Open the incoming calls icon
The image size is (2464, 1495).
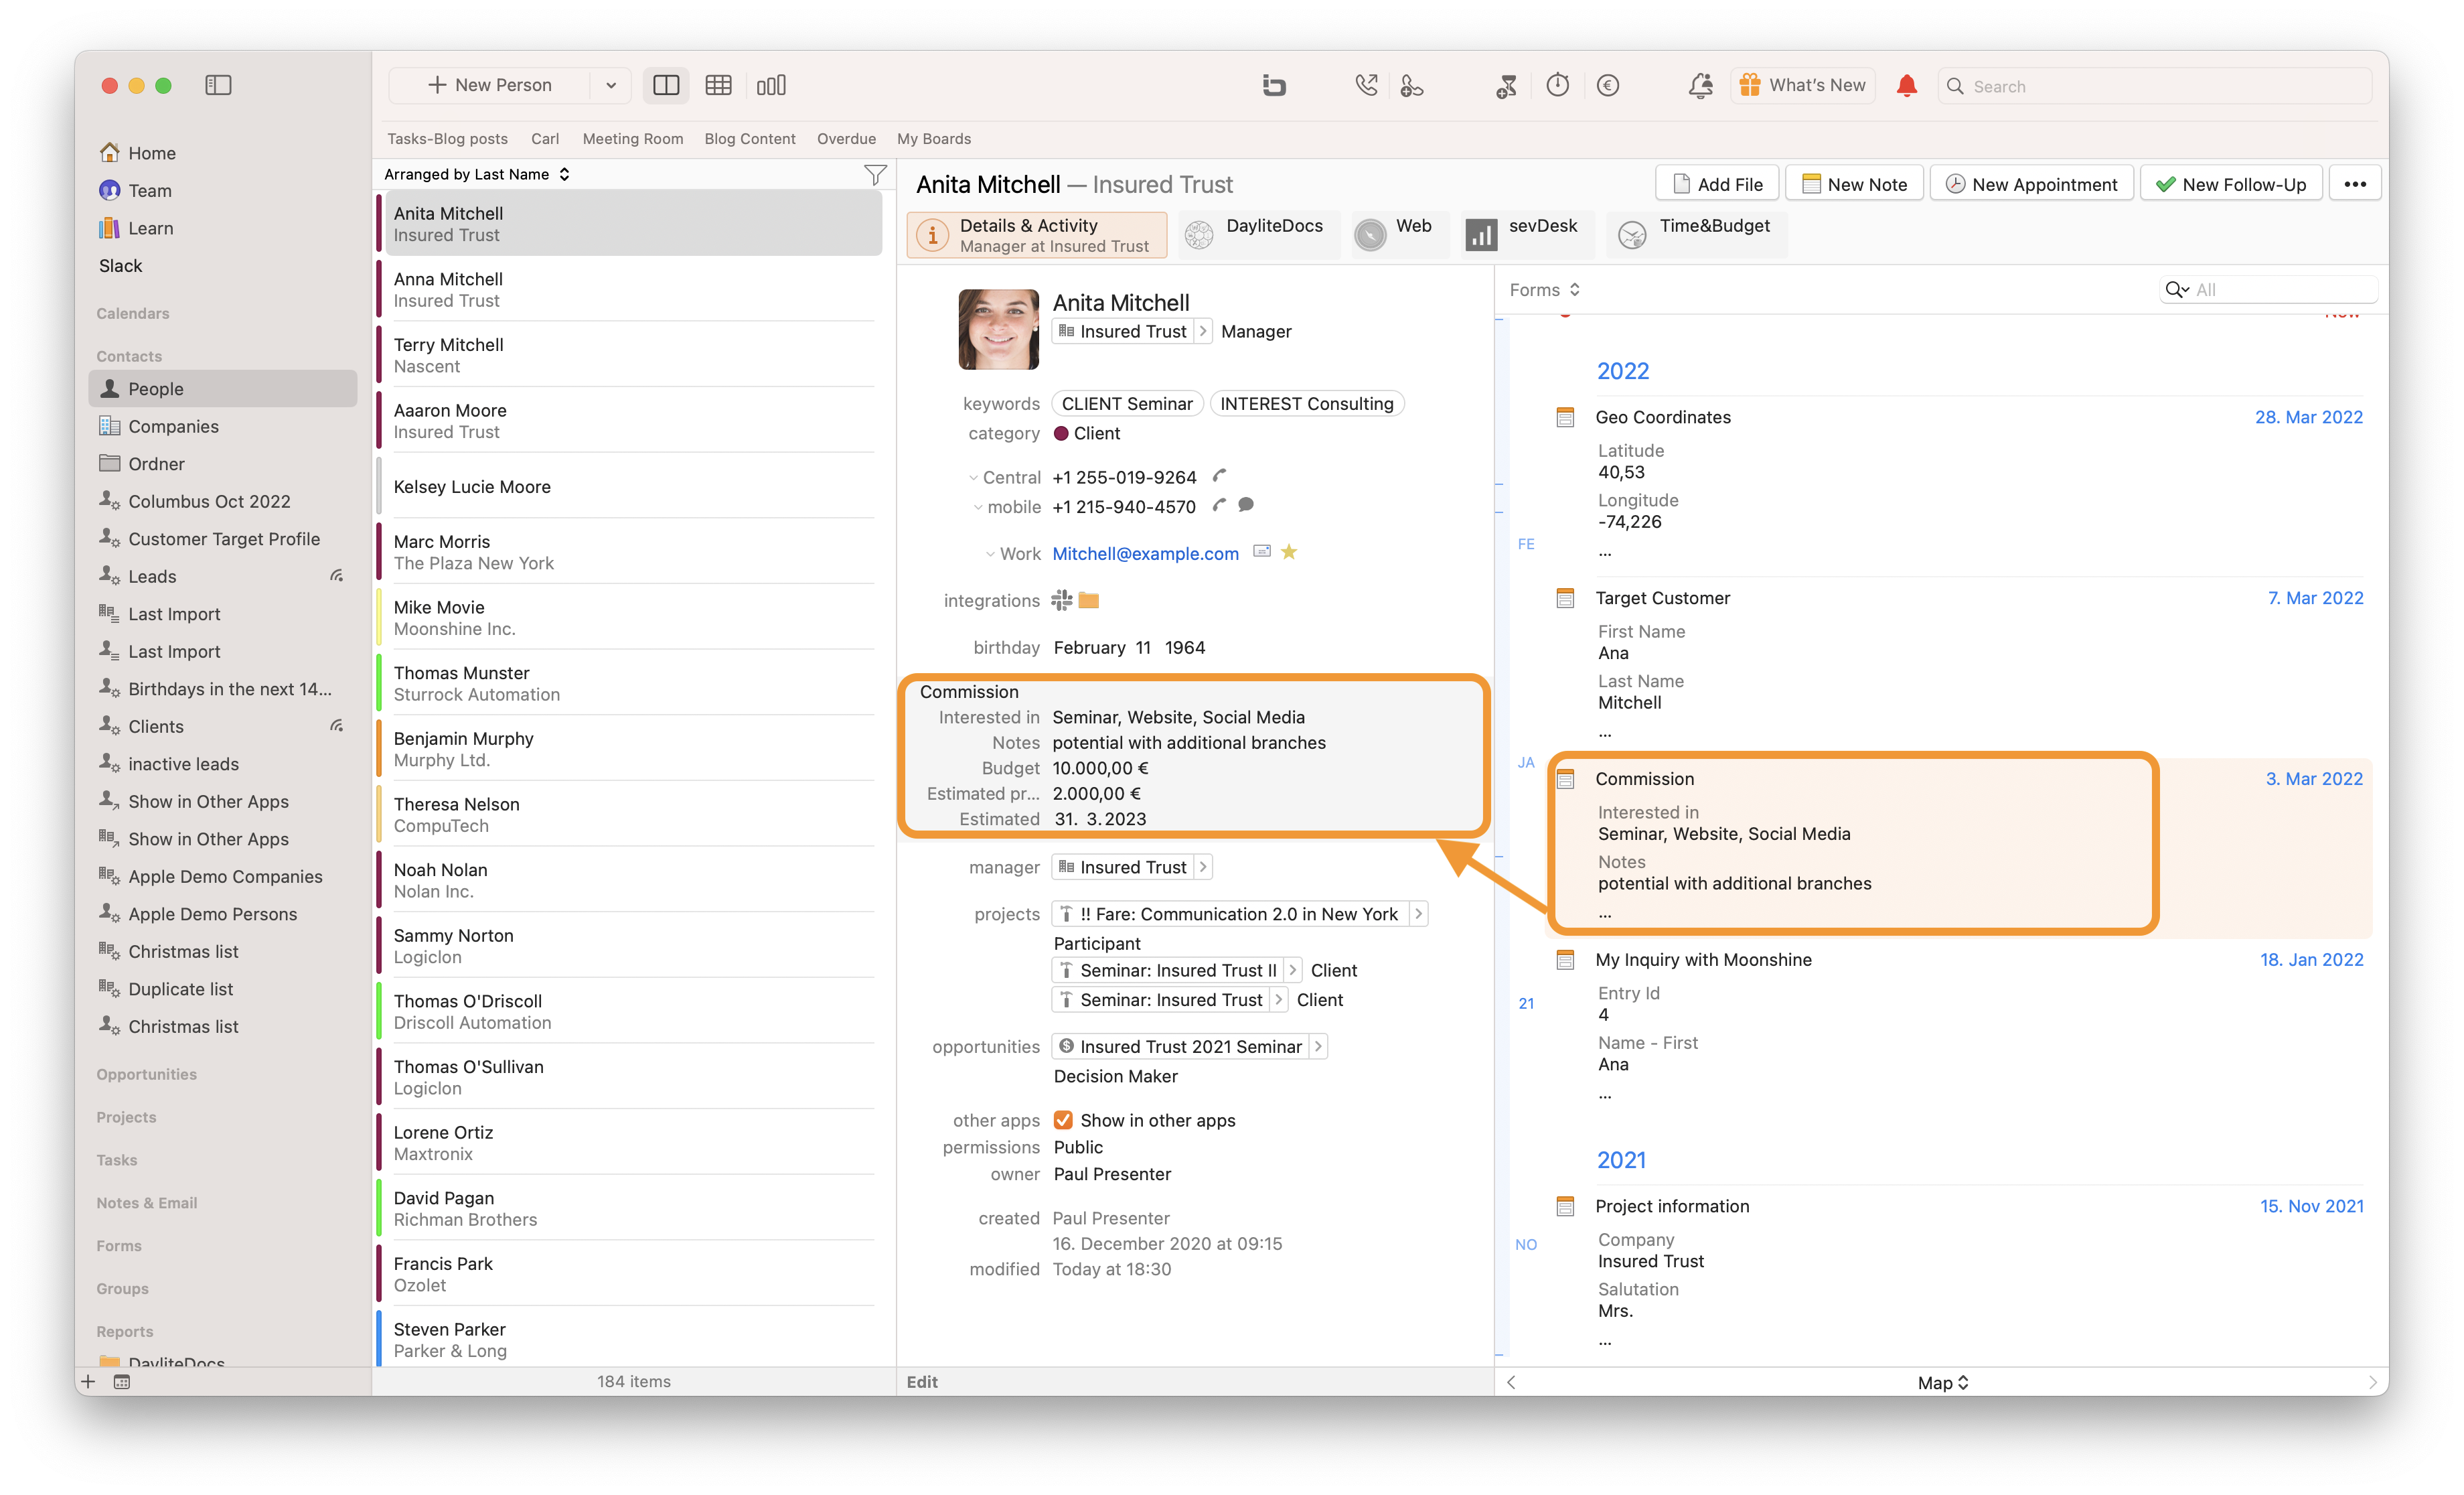pyautogui.click(x=1366, y=85)
